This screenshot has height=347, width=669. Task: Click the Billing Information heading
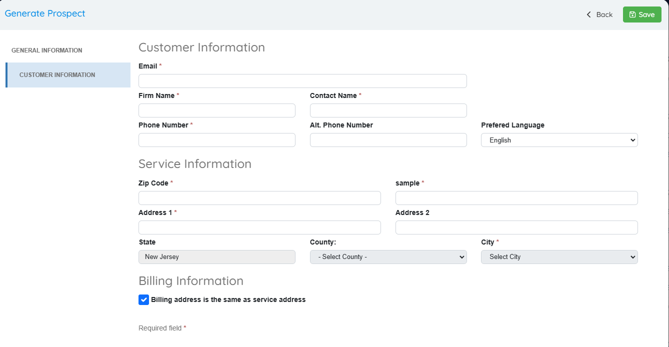tap(191, 281)
